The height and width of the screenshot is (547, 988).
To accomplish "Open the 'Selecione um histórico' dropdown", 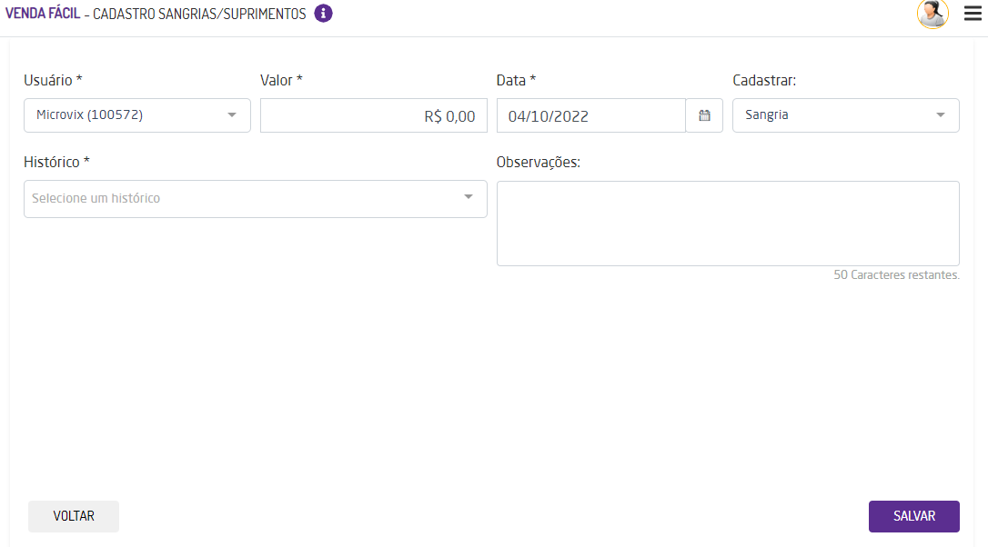I will (x=256, y=198).
